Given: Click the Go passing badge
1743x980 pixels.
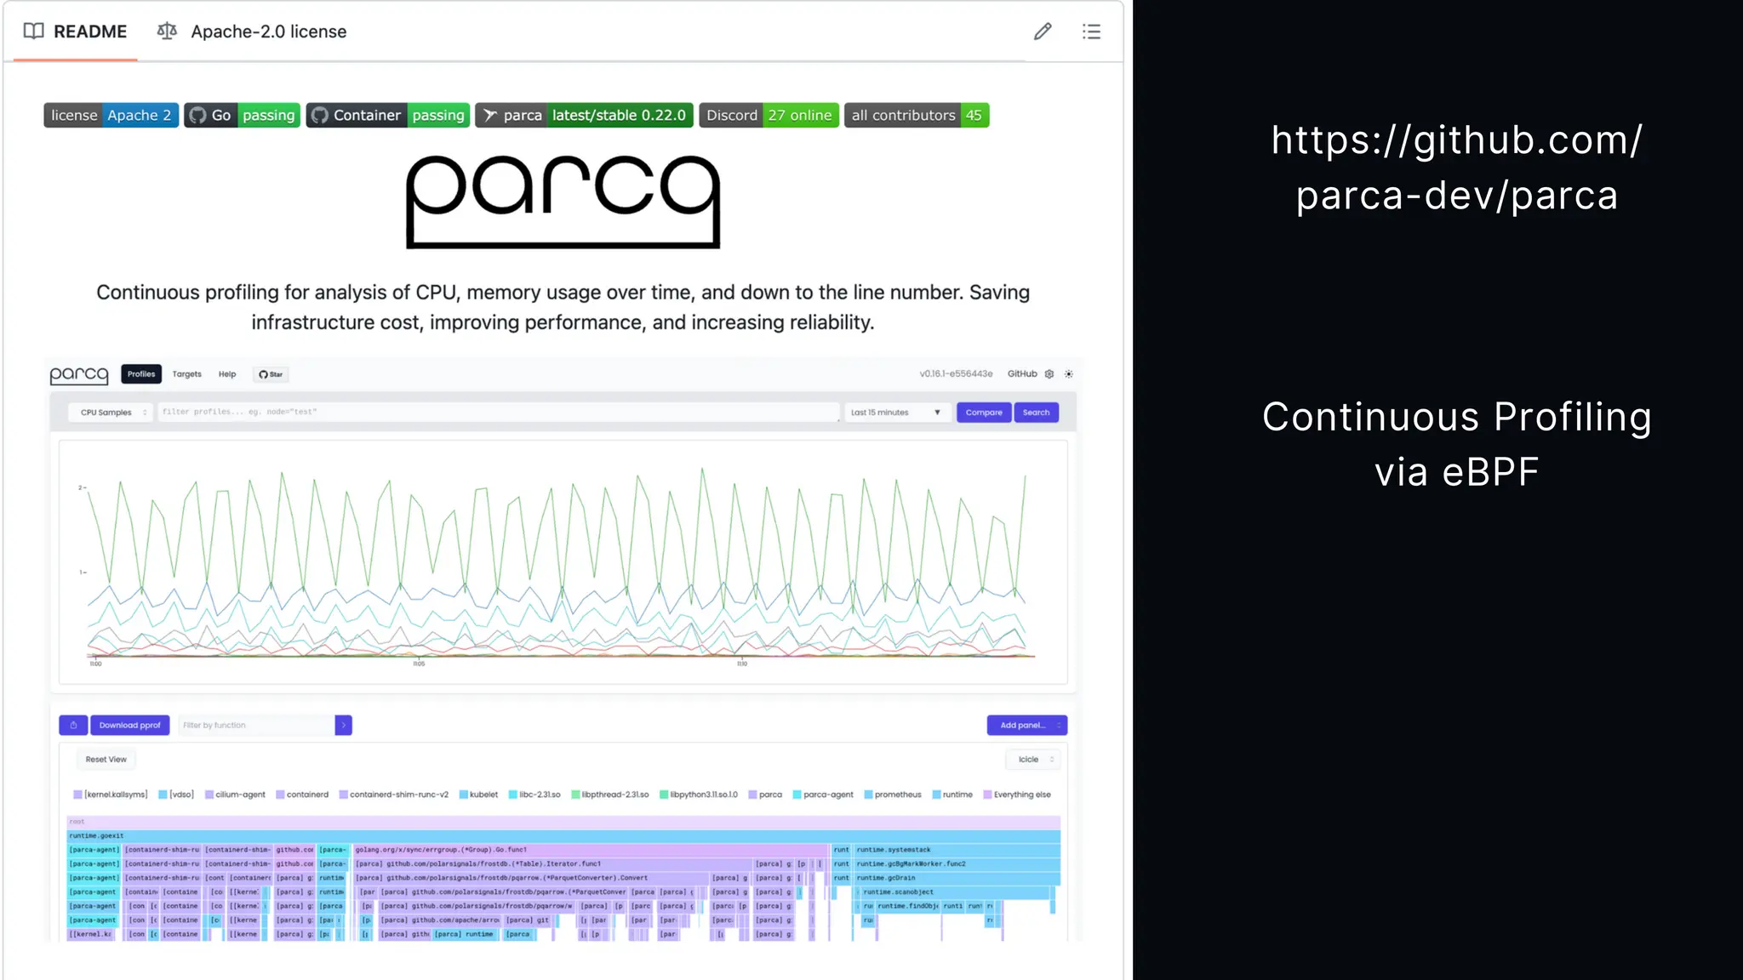Looking at the screenshot, I should (243, 115).
